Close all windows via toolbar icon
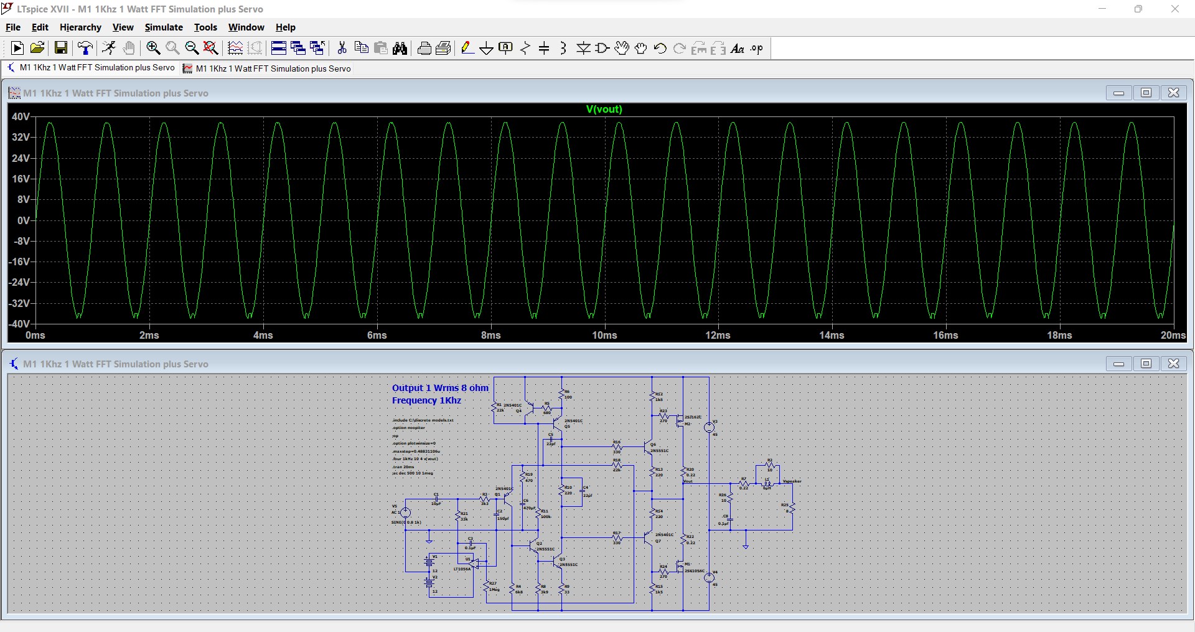 click(x=317, y=48)
